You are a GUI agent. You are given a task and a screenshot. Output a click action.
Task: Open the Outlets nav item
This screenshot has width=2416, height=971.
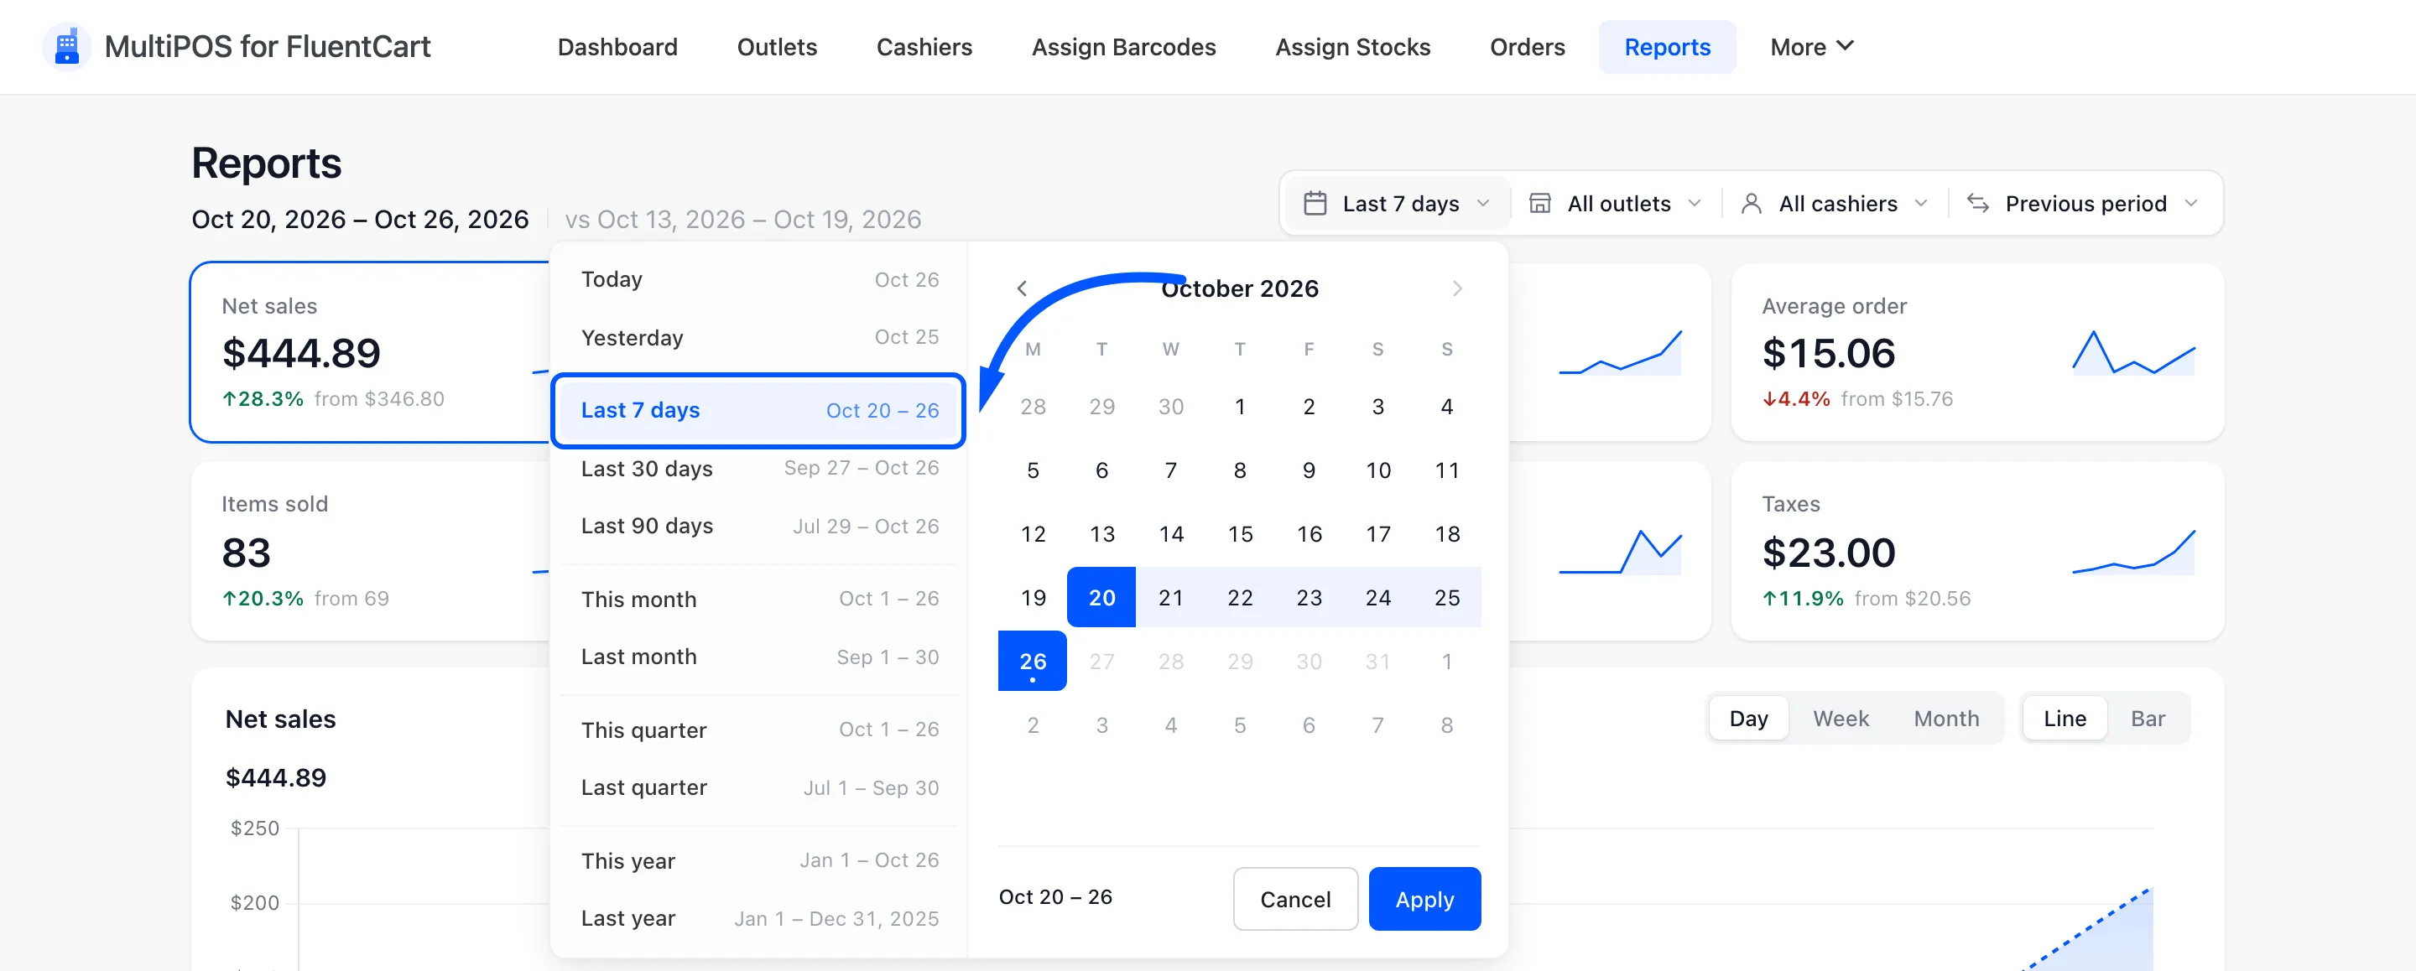[777, 47]
